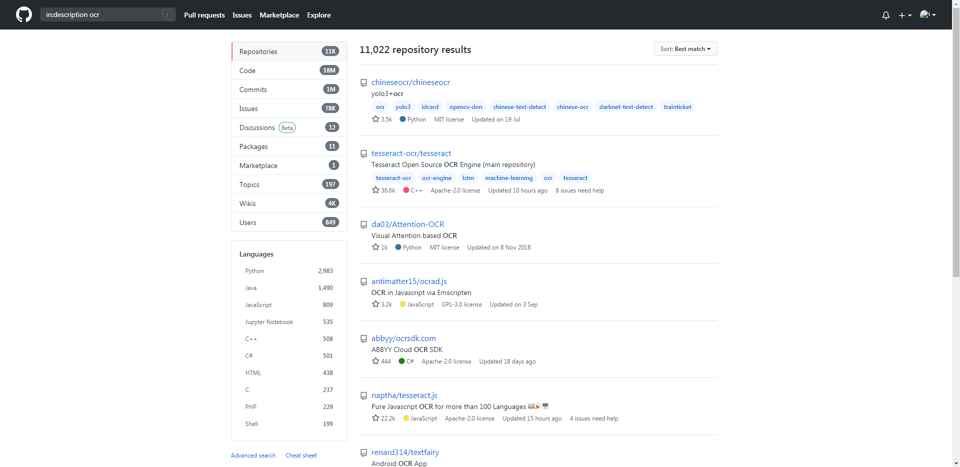Image resolution: width=960 pixels, height=467 pixels.
Task: Click the star icon for tesseract-ocr/tesseract
Action: click(376, 190)
